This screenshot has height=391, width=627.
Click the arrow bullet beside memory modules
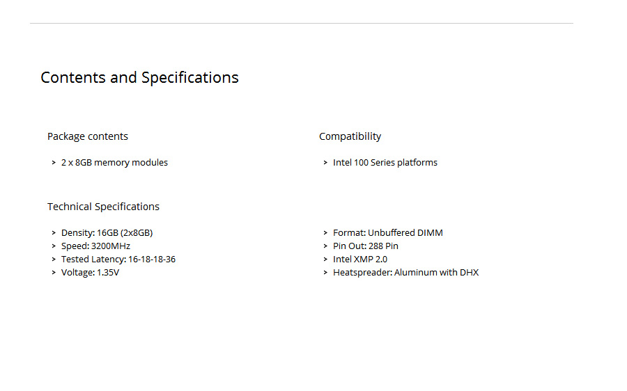pyautogui.click(x=54, y=163)
